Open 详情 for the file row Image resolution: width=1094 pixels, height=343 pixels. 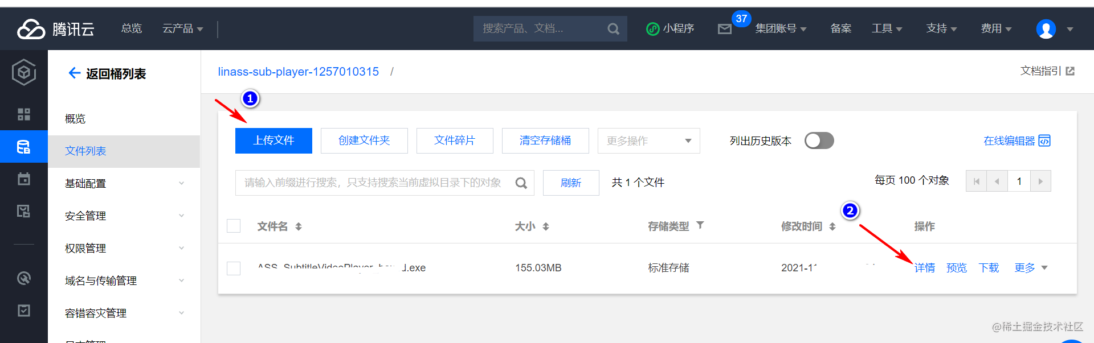tap(925, 268)
